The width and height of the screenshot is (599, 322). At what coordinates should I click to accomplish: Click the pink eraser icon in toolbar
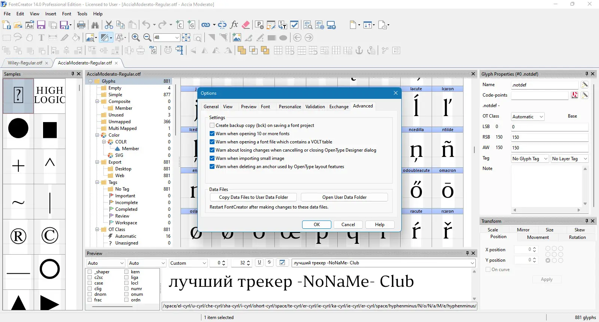246,25
